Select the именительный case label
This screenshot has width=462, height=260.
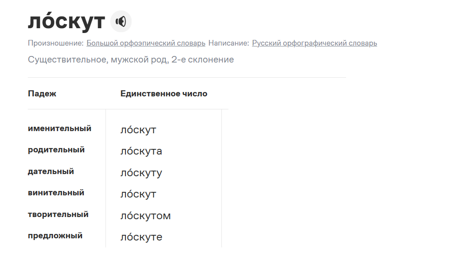click(59, 128)
